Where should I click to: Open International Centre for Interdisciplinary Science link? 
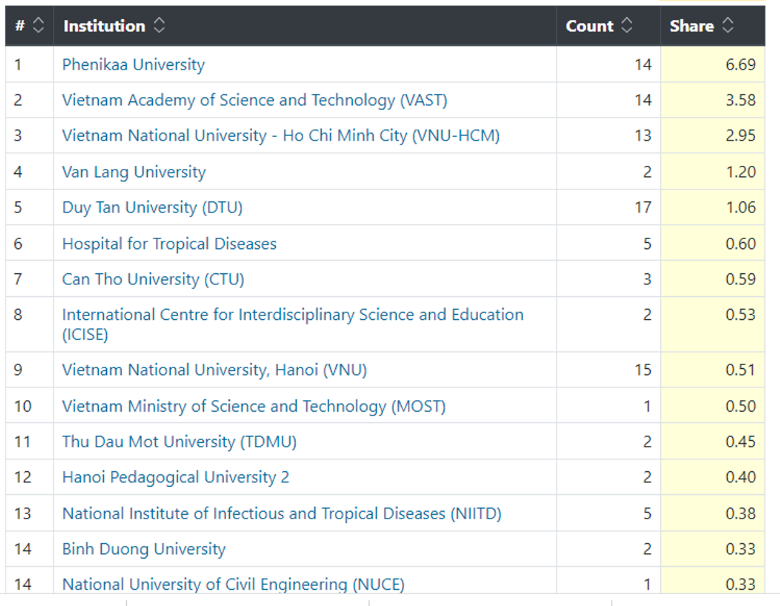[292, 324]
